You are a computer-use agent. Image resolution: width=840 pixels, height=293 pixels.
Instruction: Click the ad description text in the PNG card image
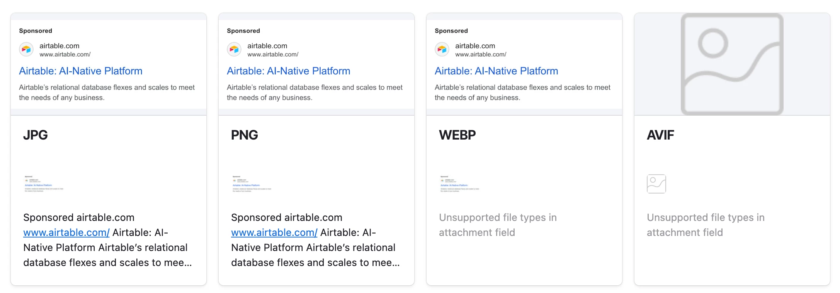coord(315,93)
